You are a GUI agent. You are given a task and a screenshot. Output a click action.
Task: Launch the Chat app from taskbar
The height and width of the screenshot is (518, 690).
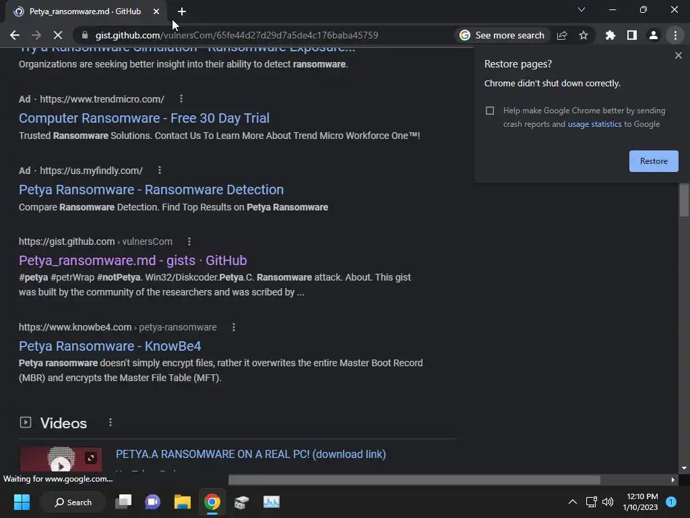tap(153, 502)
